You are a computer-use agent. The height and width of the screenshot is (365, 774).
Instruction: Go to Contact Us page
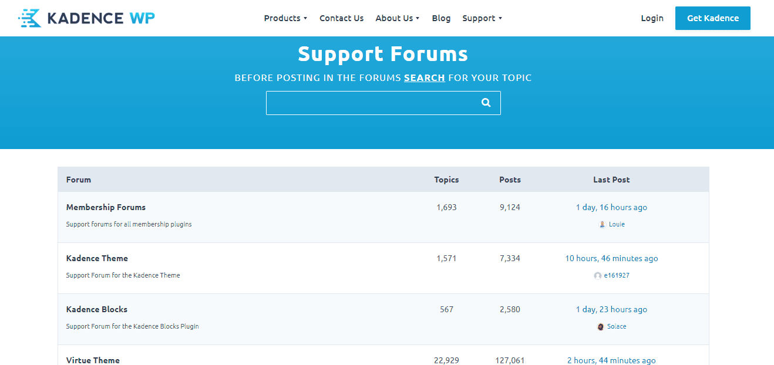coord(341,18)
